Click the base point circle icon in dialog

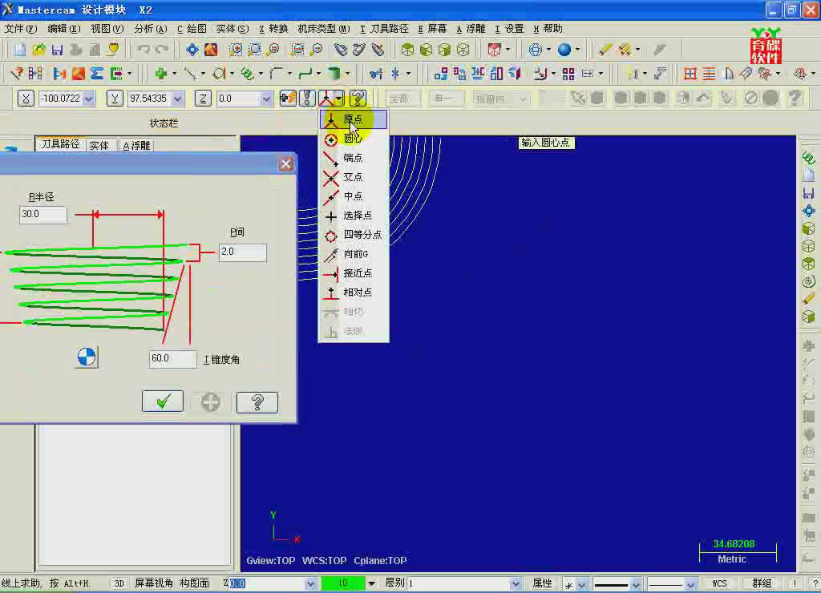(87, 357)
